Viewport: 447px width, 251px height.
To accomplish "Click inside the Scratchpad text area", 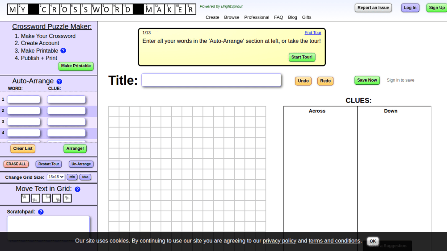I will pyautogui.click(x=48, y=228).
